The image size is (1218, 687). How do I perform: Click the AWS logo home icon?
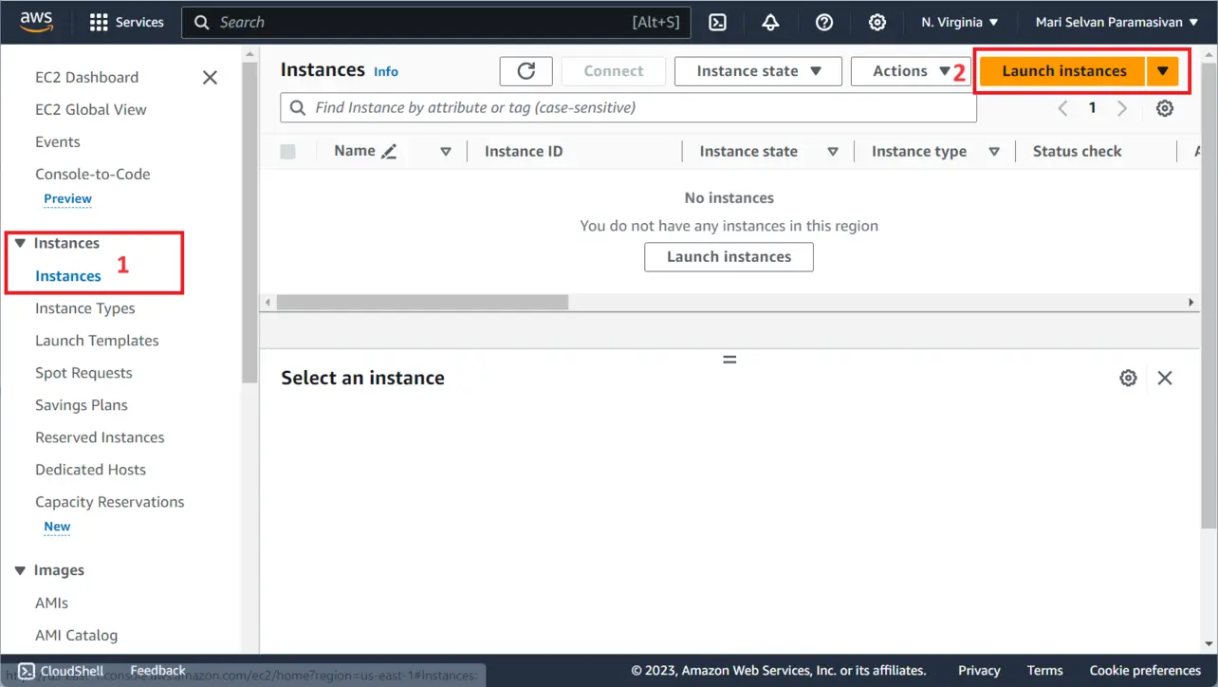36,22
